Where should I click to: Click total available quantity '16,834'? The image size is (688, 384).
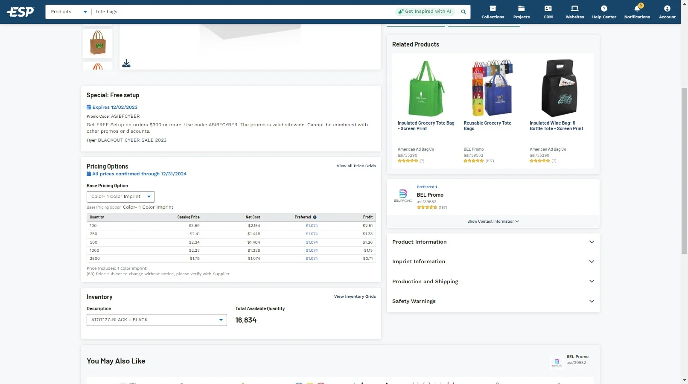pyautogui.click(x=246, y=320)
